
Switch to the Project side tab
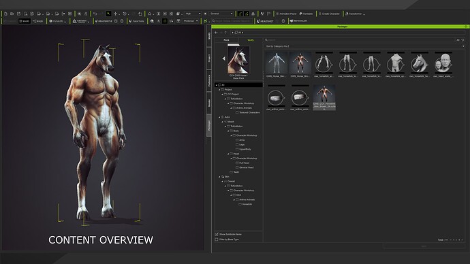pos(209,58)
